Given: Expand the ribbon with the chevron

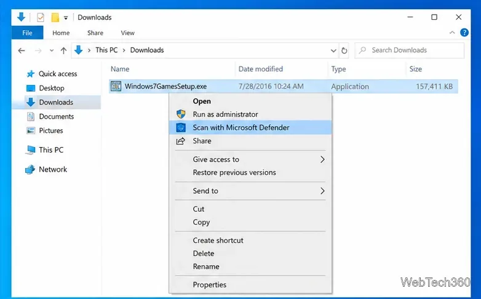Looking at the screenshot, I should coord(452,32).
